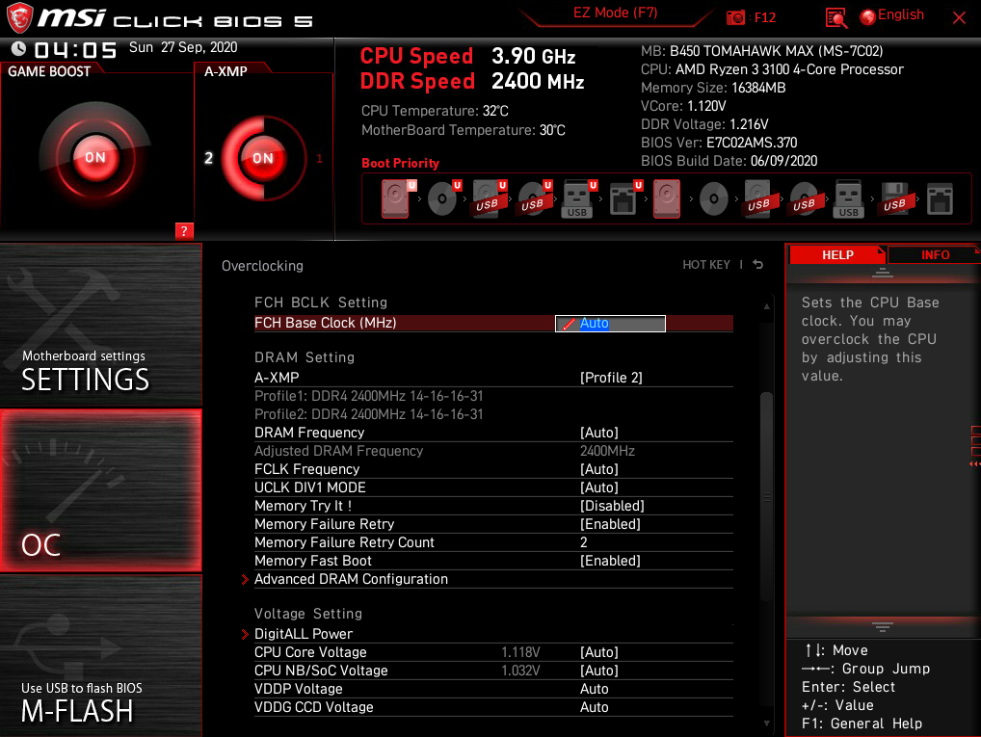981x737 pixels.
Task: Toggle Memory Fast Boot [Enabled] value
Action: click(610, 561)
